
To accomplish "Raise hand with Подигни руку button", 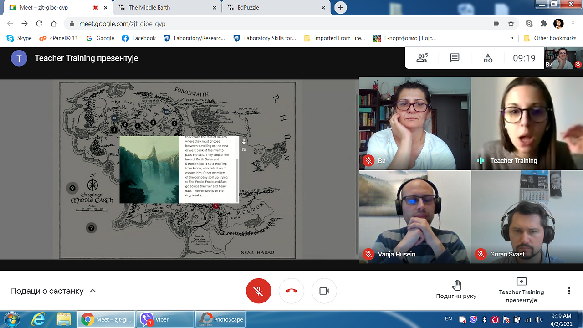I will coord(456,290).
